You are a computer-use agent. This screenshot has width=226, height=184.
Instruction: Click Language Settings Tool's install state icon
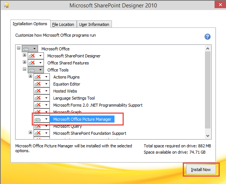pos(38,98)
